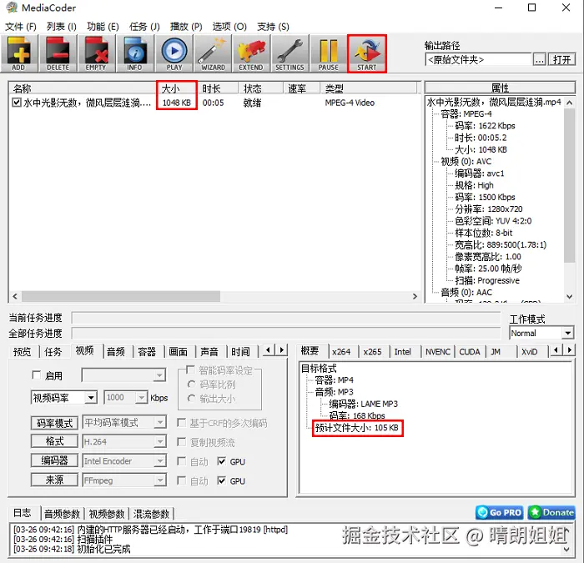
Task: Launch the WIZARD toolbar icon
Action: point(213,53)
